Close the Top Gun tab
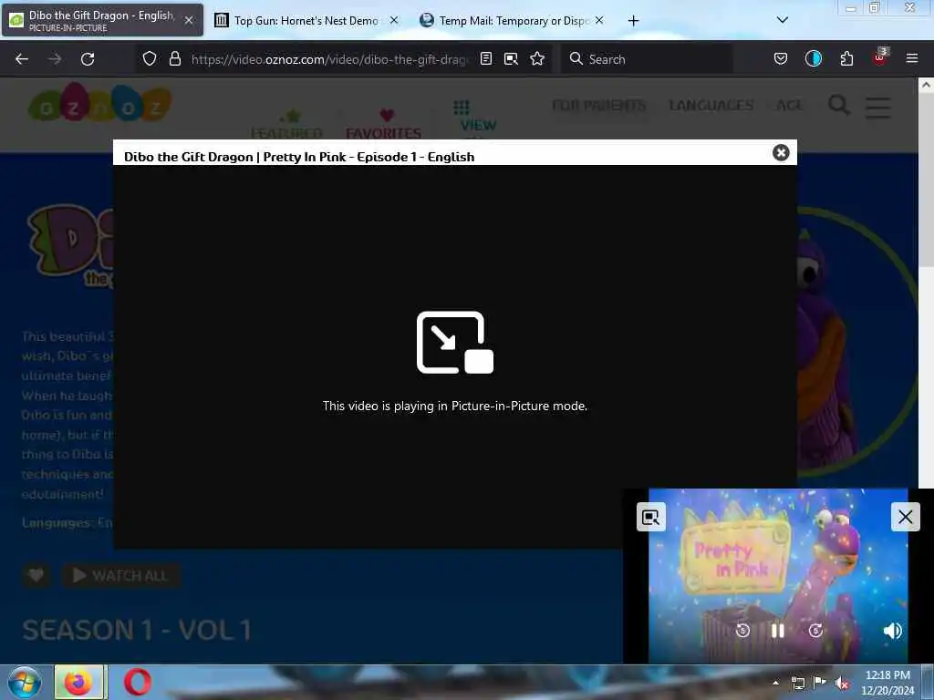 [394, 20]
